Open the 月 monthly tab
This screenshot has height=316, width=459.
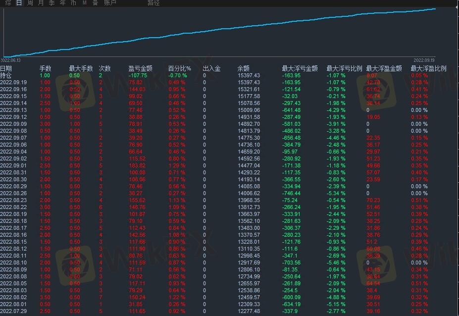click(x=41, y=3)
